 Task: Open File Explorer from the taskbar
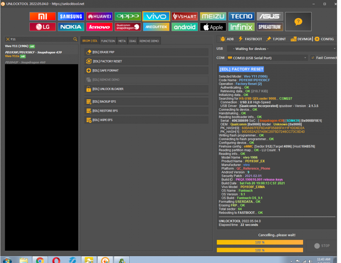[x=24, y=260]
